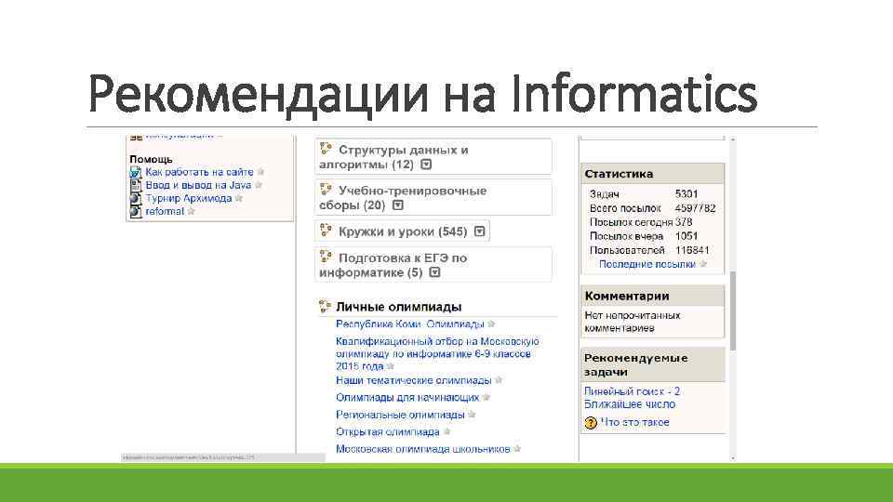The width and height of the screenshot is (893, 502).
Task: Open recommended task 'Ближайшее число'
Action: click(630, 404)
